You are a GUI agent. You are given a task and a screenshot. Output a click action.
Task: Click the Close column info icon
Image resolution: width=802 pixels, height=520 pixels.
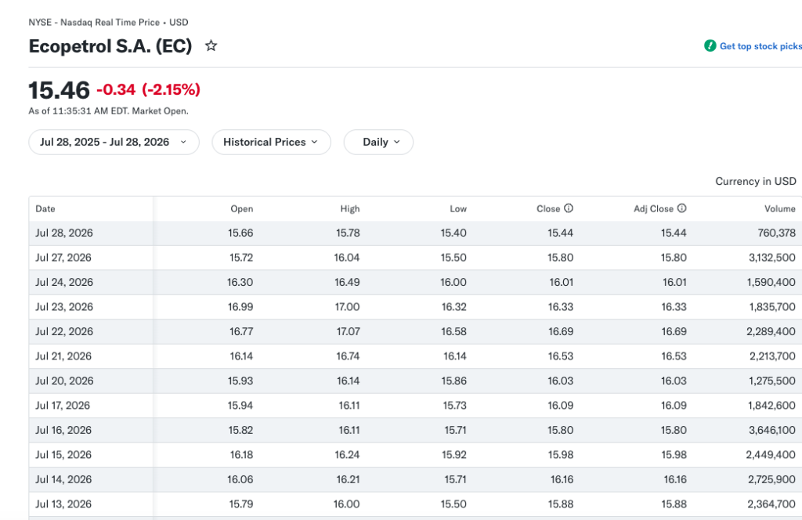(569, 208)
